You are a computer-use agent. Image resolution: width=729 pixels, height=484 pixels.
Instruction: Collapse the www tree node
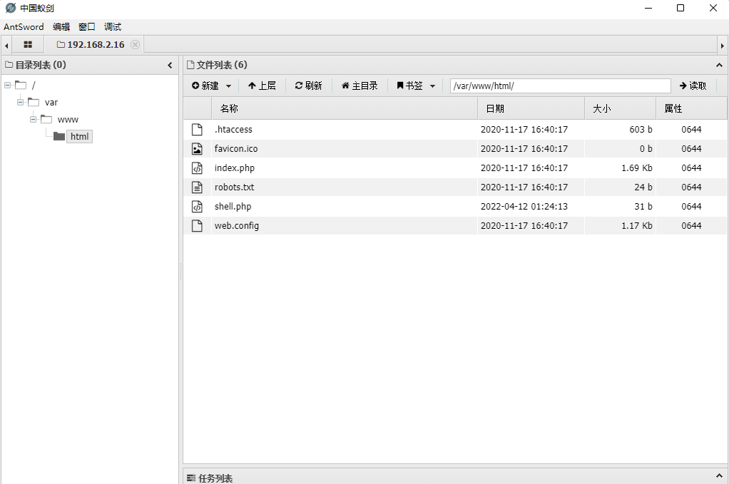33,119
